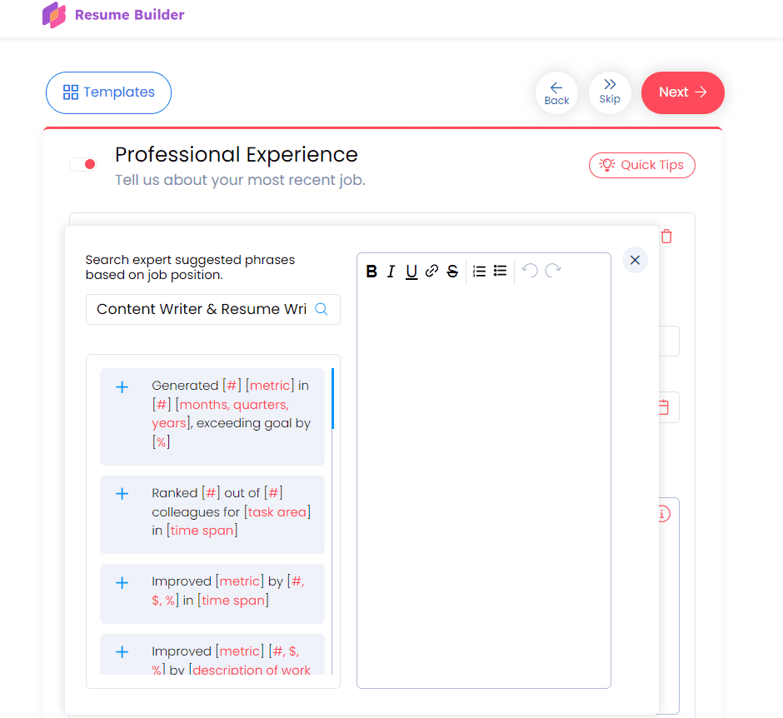Click the search magnifier icon

click(322, 309)
